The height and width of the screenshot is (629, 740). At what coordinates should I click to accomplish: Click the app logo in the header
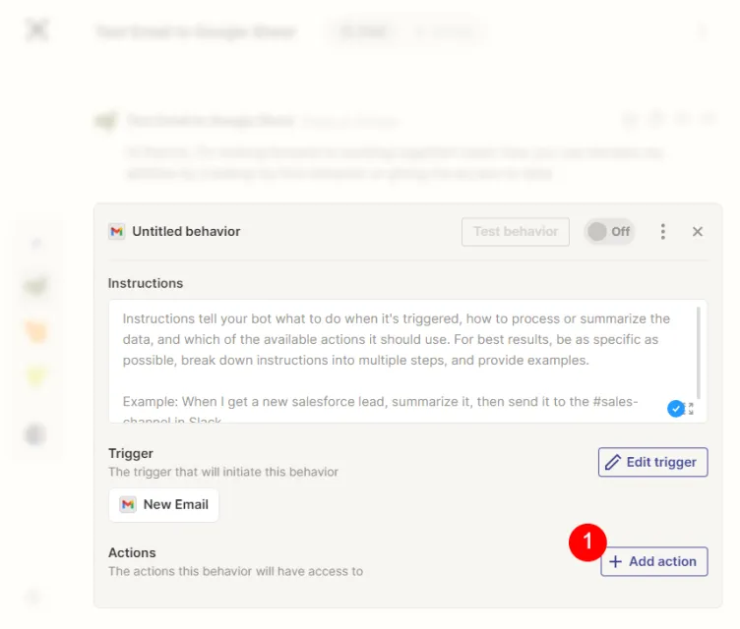pyautogui.click(x=36, y=30)
